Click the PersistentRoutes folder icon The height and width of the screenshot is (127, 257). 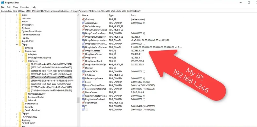point(26,97)
